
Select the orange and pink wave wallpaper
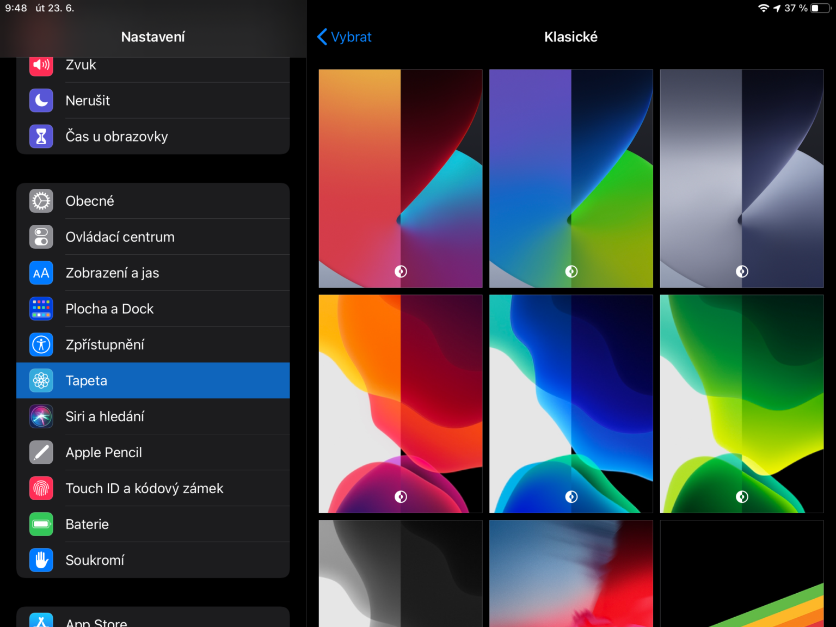400,403
